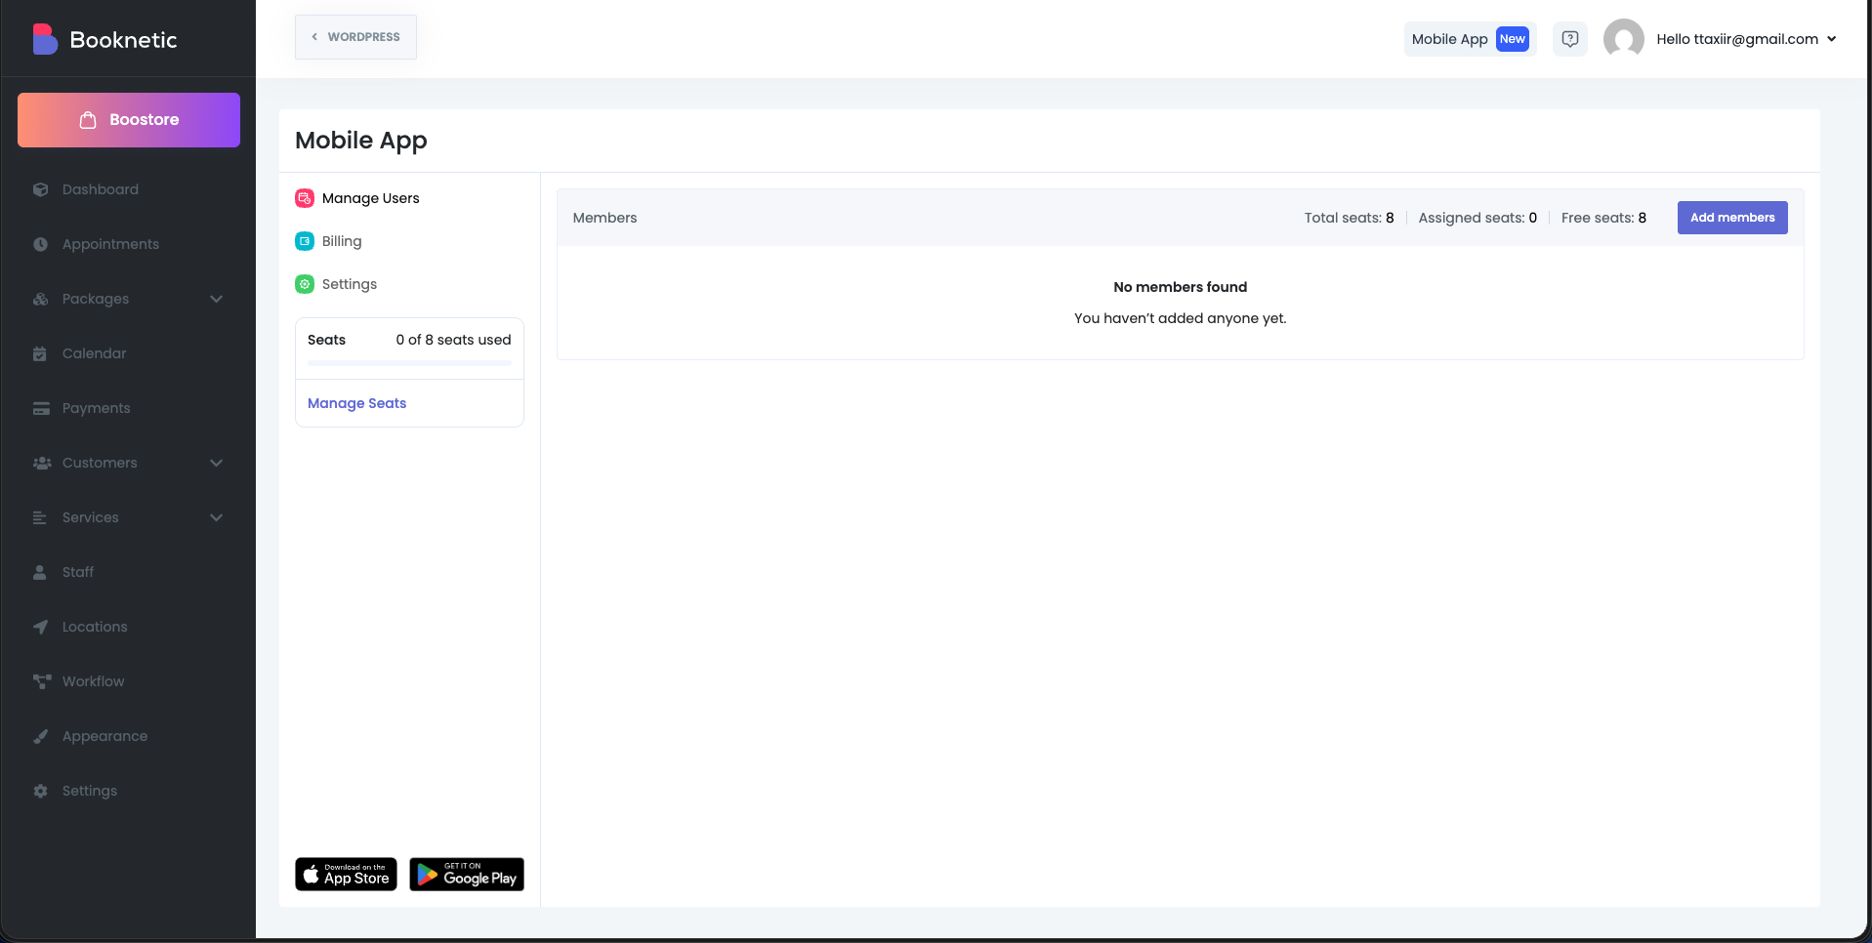Click the Dashboard icon in sidebar
The height and width of the screenshot is (943, 1872).
click(x=40, y=189)
